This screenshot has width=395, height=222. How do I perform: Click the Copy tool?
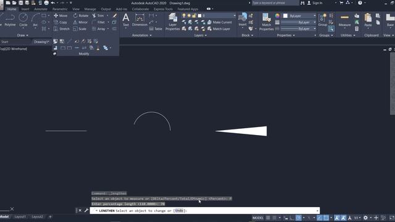[x=60, y=22]
